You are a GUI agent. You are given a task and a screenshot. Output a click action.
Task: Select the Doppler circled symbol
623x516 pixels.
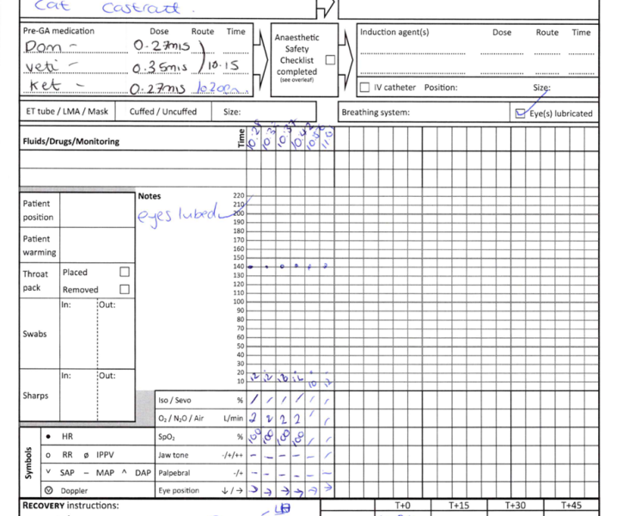(48, 490)
